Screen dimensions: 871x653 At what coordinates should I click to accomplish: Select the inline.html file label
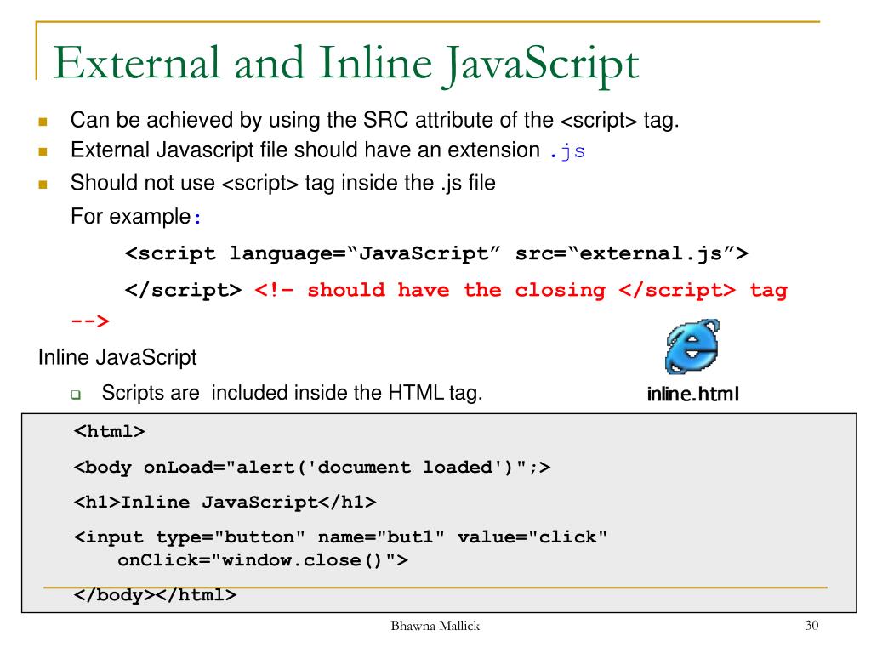[x=692, y=395]
